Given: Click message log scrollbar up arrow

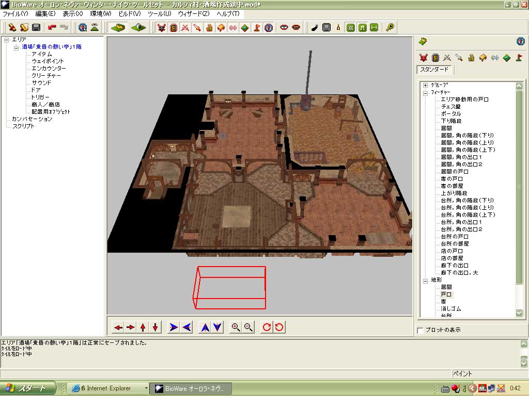Looking at the screenshot, I should (524, 344).
